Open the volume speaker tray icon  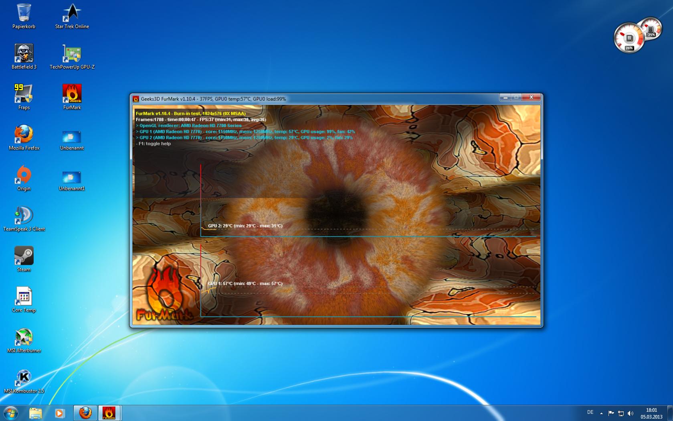tap(631, 413)
